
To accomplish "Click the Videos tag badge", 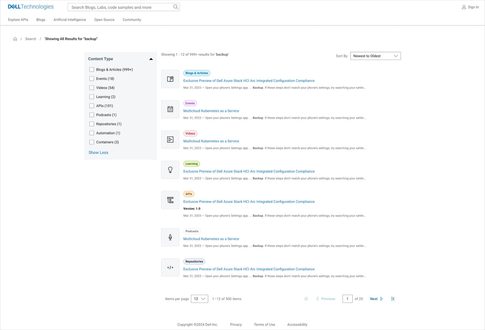I will [x=190, y=133].
